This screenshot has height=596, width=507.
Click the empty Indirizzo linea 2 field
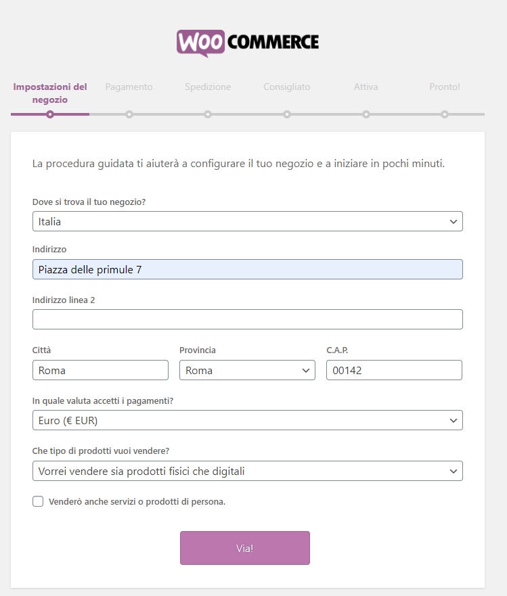click(x=247, y=319)
